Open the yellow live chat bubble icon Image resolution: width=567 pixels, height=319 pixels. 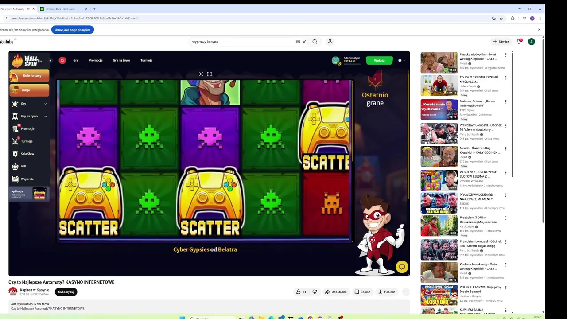point(402,267)
